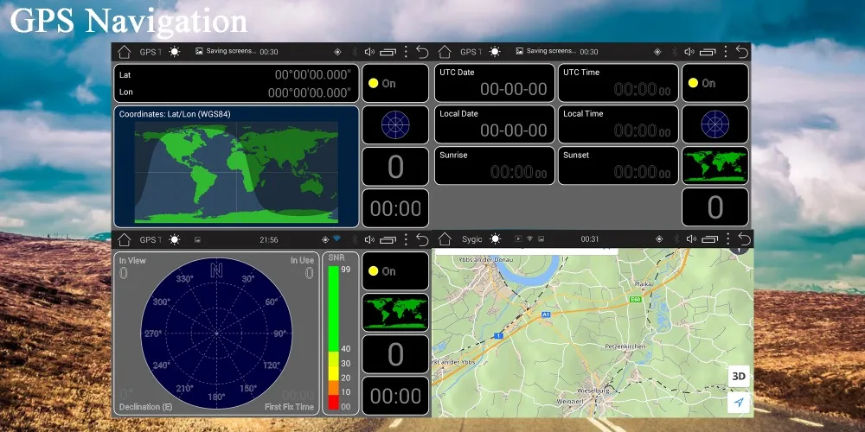
Task: Go back using arrow on Sygic screen
Action: pos(744,239)
